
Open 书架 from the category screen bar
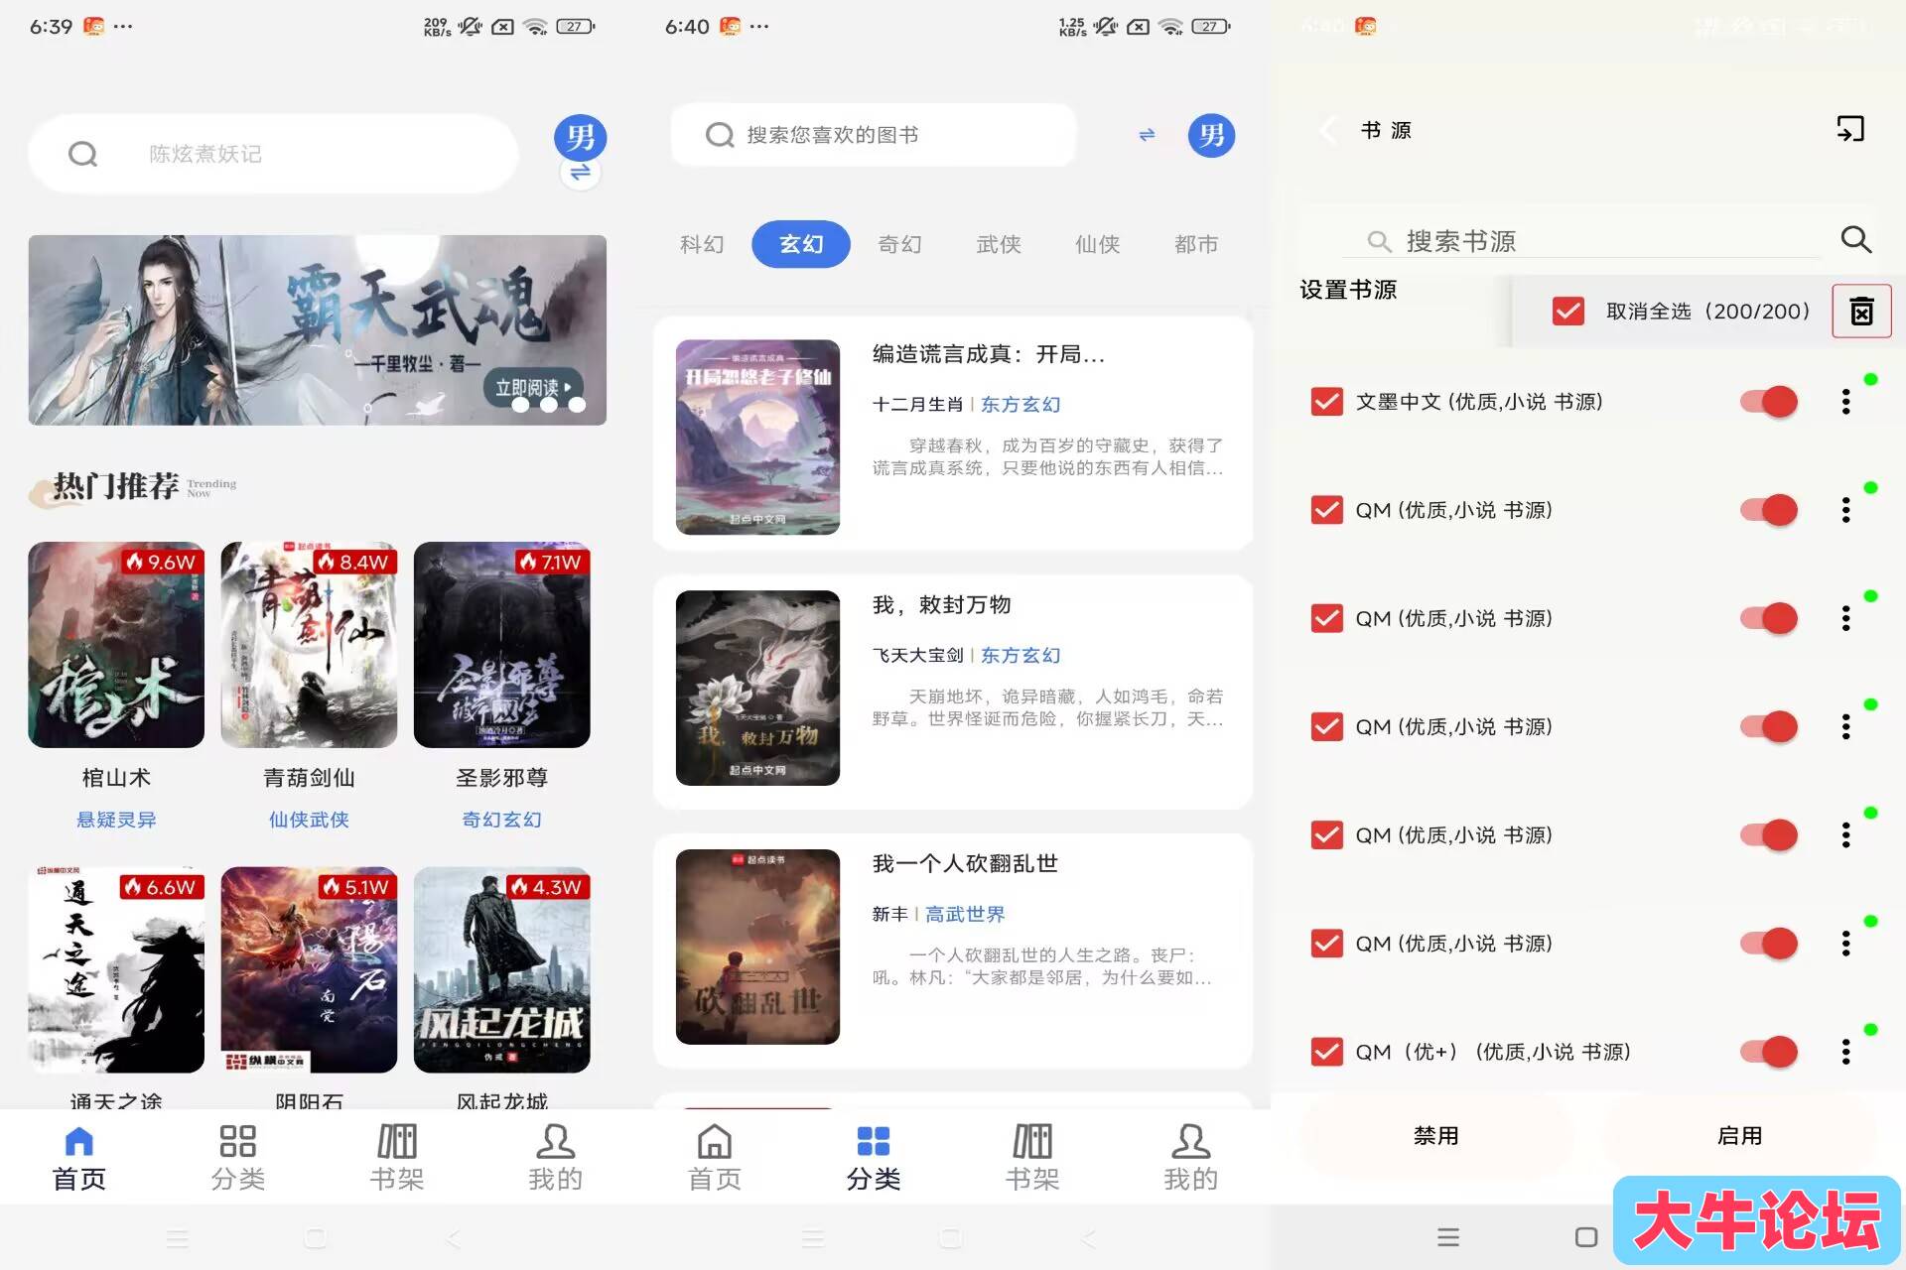[x=1032, y=1157]
